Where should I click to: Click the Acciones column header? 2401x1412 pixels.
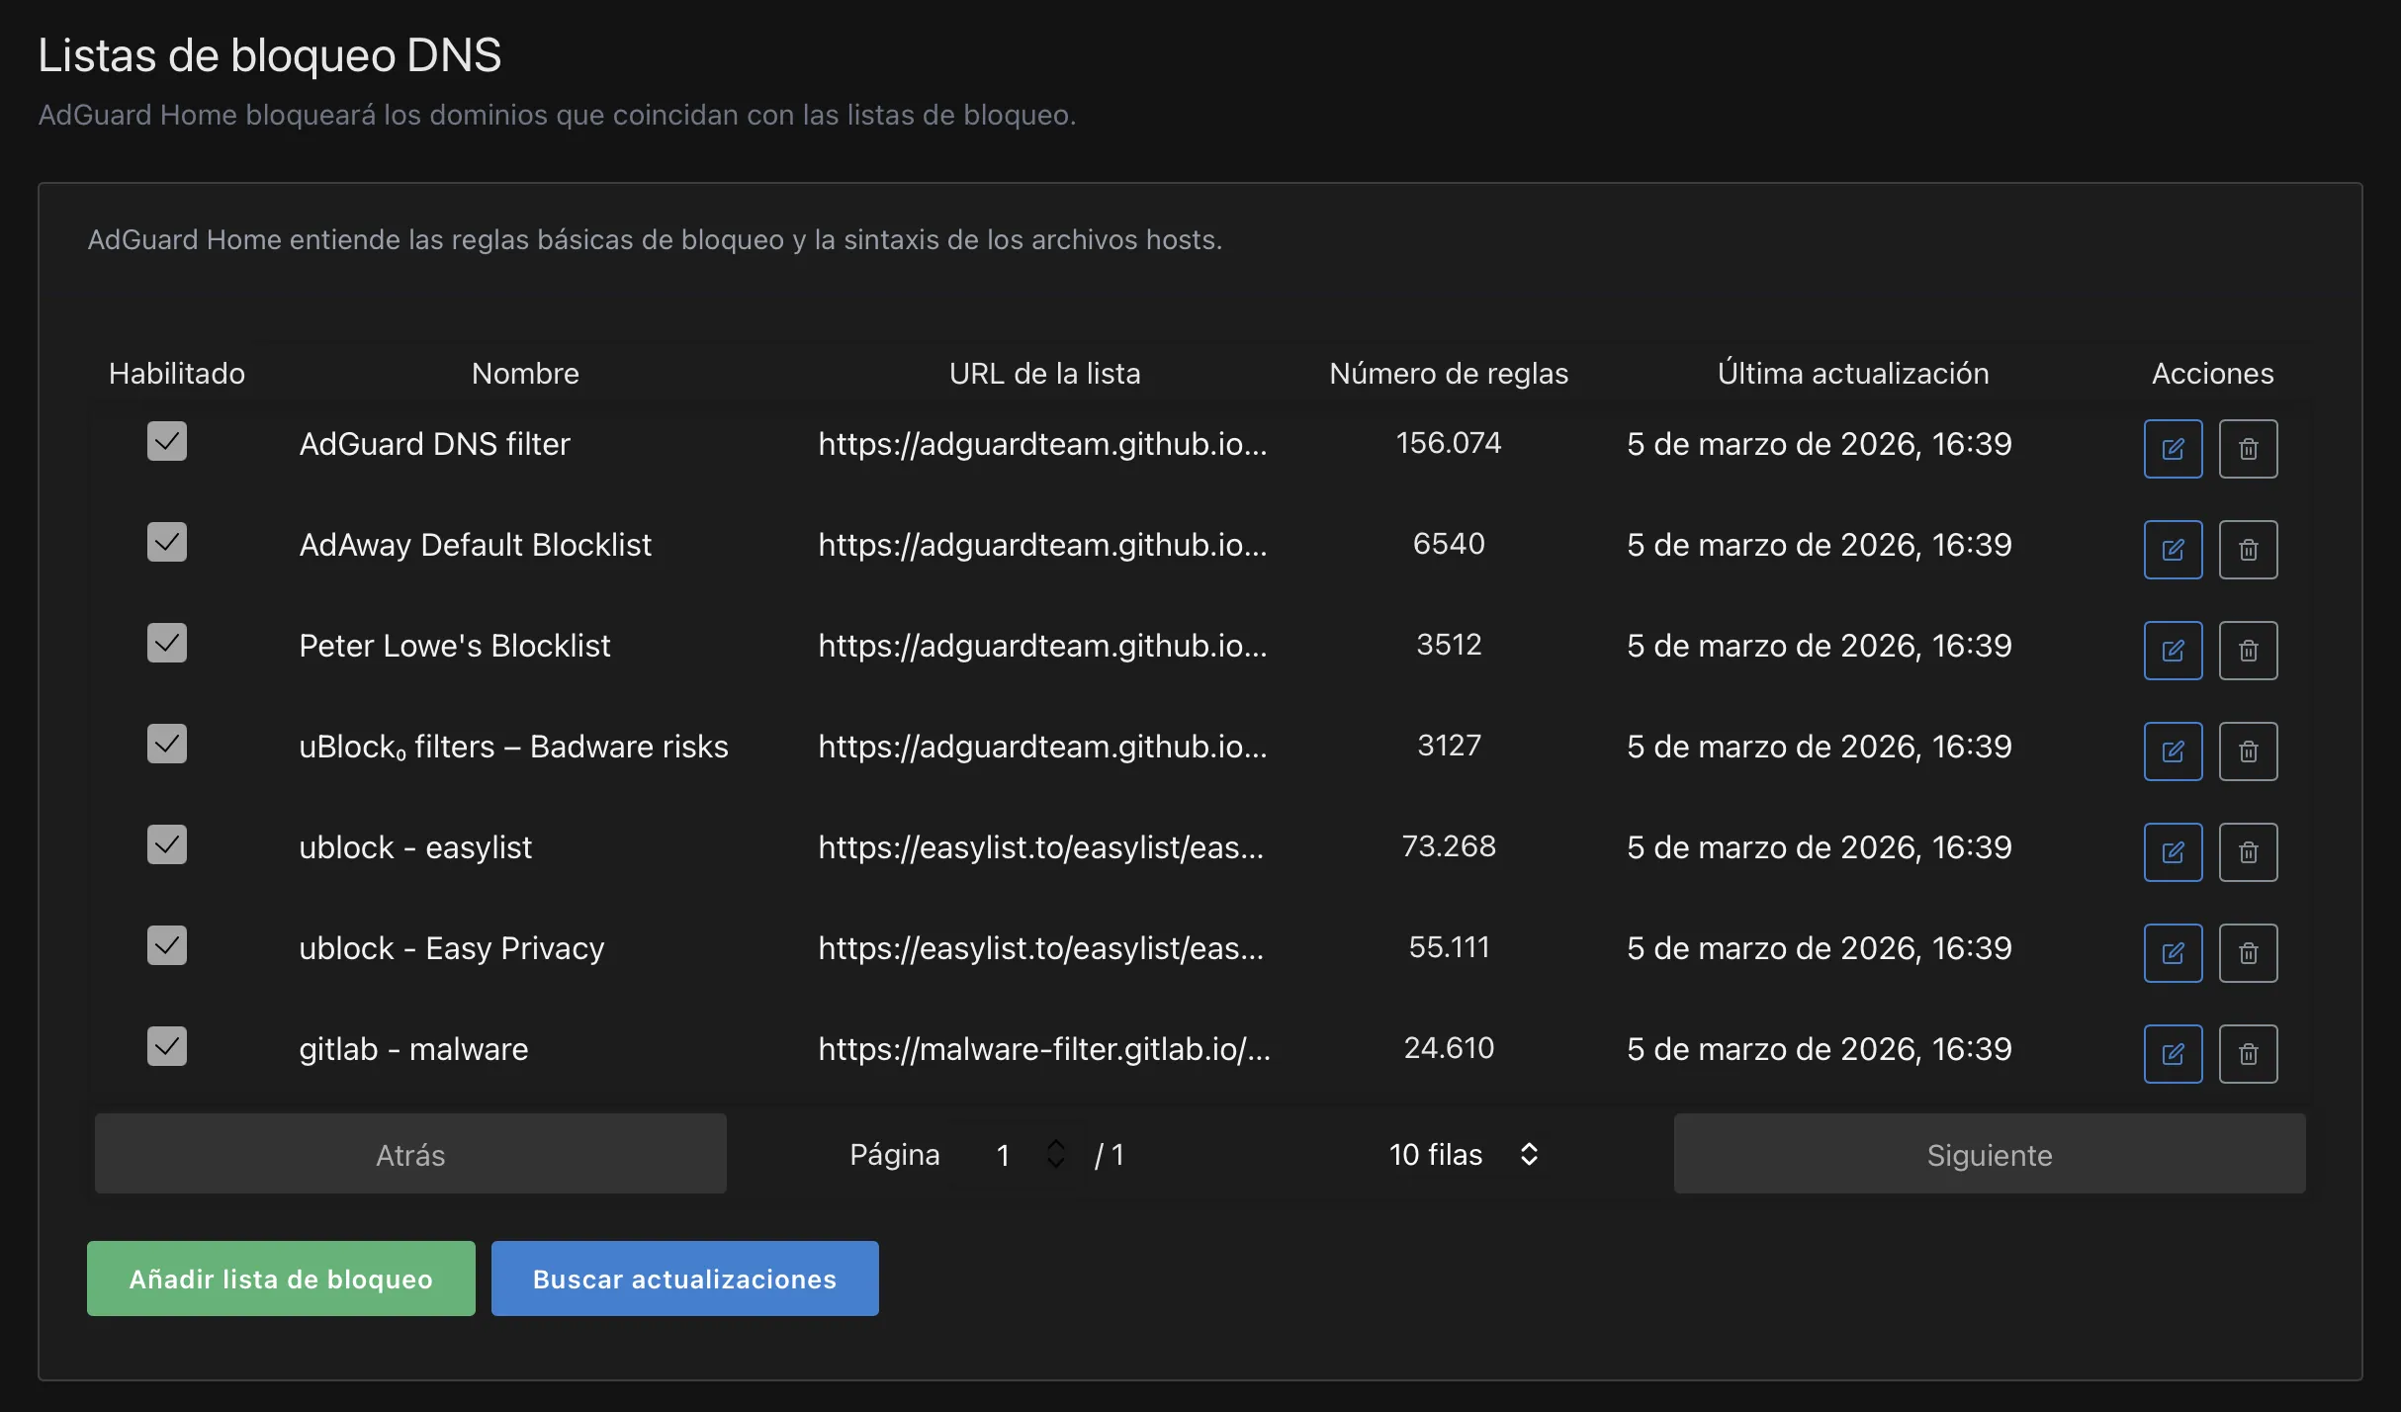[2213, 374]
